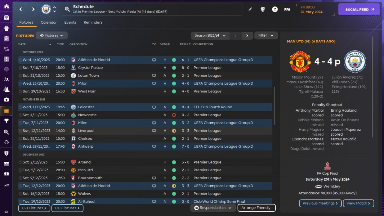Viewport: 384px width, 216px height.
Task: Open the Scouting magnifier icon in sidebar
Action: point(6,132)
